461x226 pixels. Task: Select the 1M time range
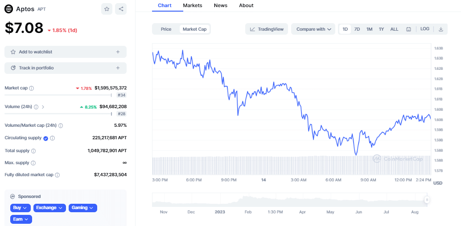(x=369, y=29)
